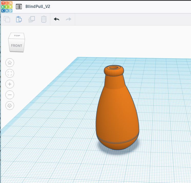Click the Delete trash can icon
This screenshot has width=191, height=183.
(x=44, y=19)
